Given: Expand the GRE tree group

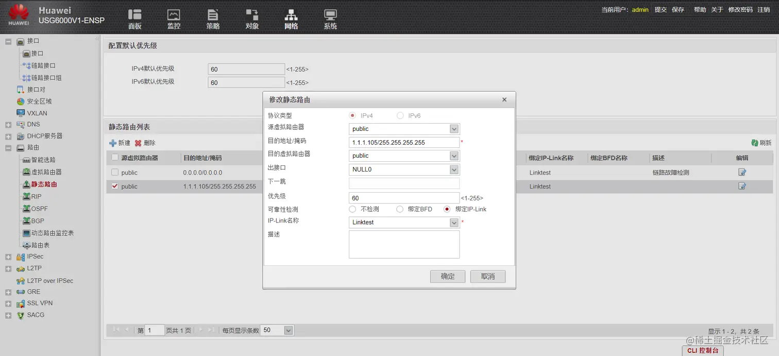Looking at the screenshot, I should 8,292.
